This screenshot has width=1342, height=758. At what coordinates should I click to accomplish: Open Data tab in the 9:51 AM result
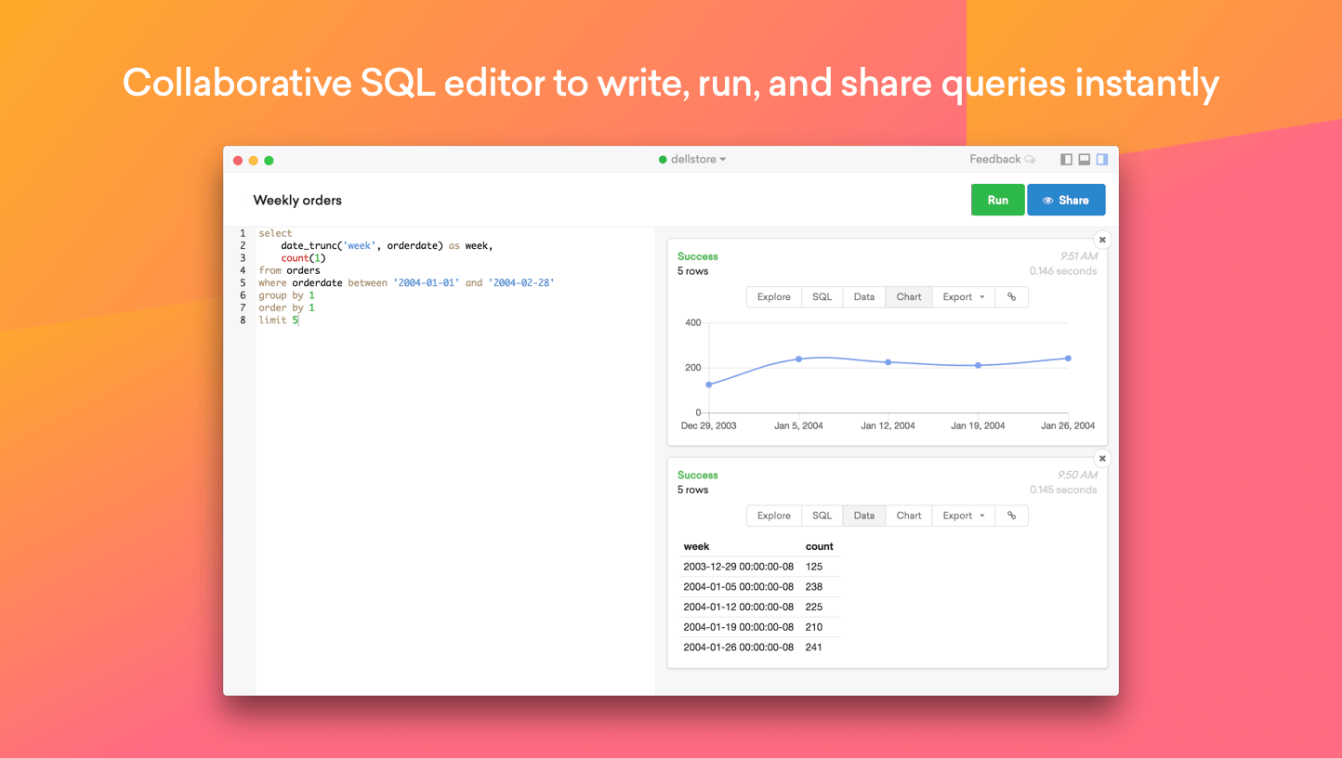[x=864, y=297]
